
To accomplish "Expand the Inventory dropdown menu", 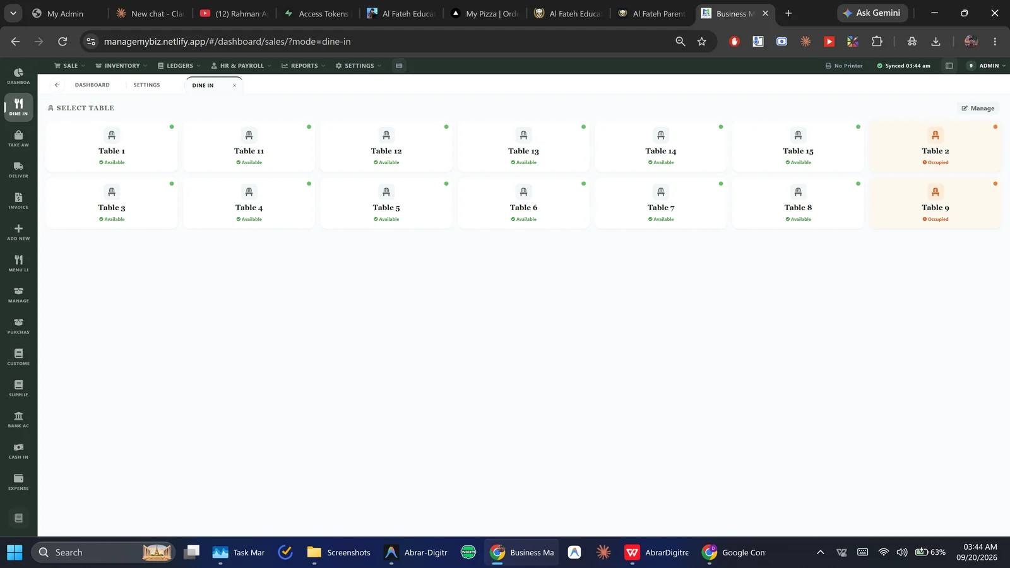I will coord(121,66).
